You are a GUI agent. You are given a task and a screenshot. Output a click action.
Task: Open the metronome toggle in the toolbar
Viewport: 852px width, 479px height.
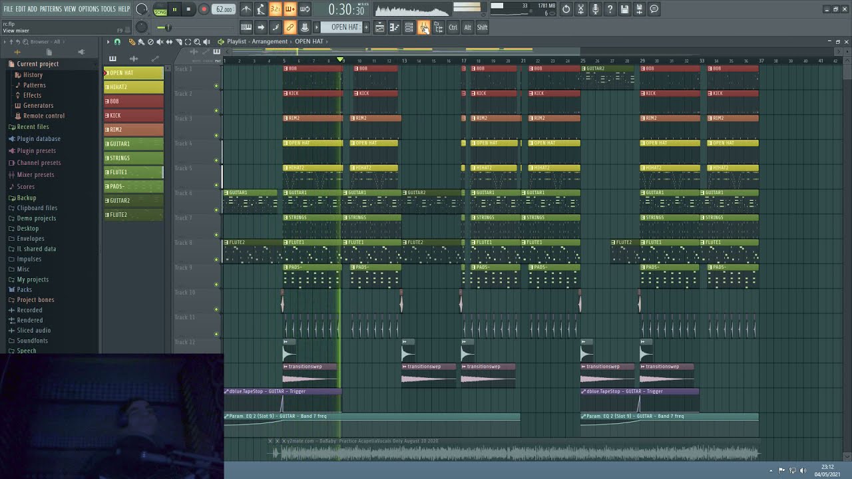tap(246, 9)
